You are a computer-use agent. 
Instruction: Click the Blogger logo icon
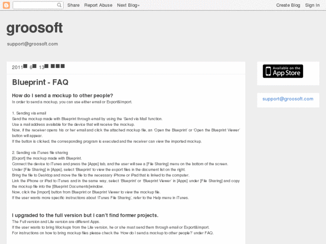(x=6, y=5)
